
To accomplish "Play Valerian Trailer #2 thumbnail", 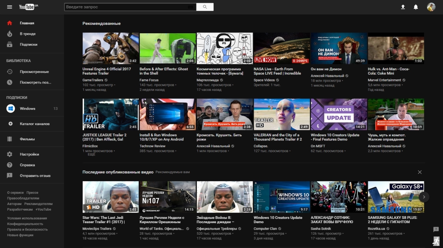I will [281, 114].
